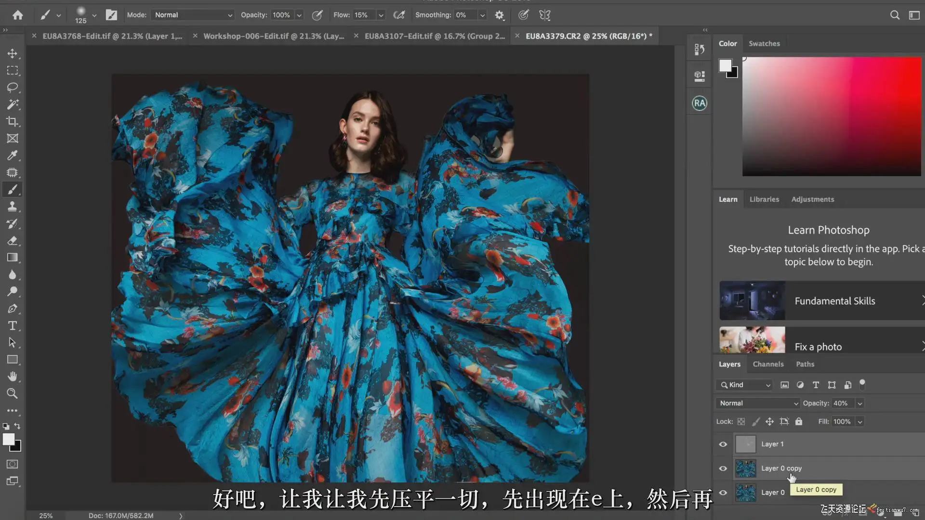
Task: Open brush smoothing options gear
Action: pos(499,15)
